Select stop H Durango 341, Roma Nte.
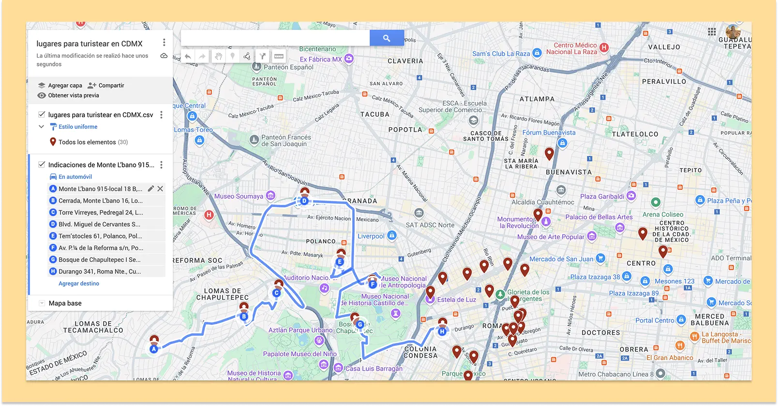This screenshot has height=406, width=778. [x=107, y=271]
